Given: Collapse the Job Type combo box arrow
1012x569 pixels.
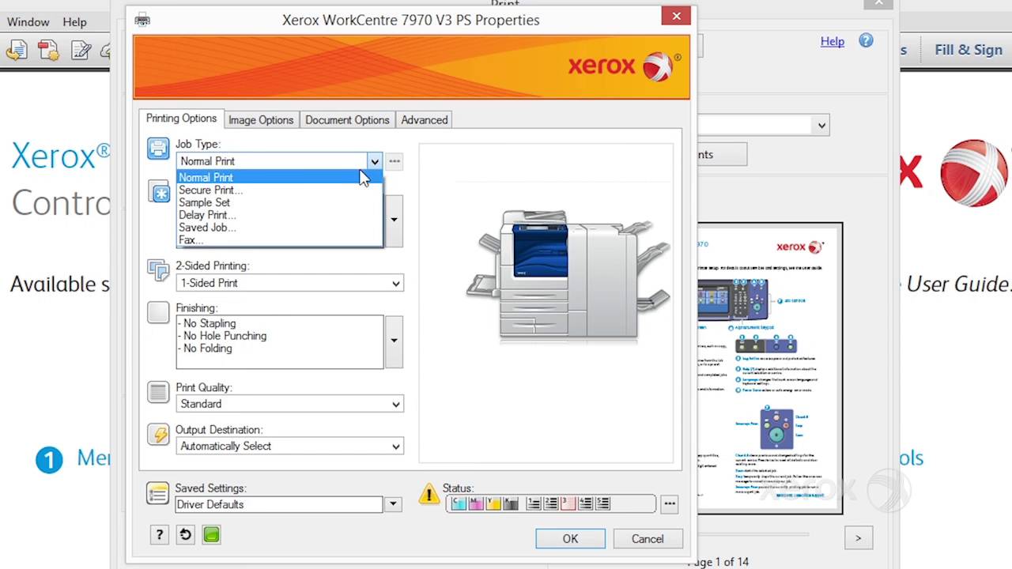Looking at the screenshot, I should coord(374,161).
